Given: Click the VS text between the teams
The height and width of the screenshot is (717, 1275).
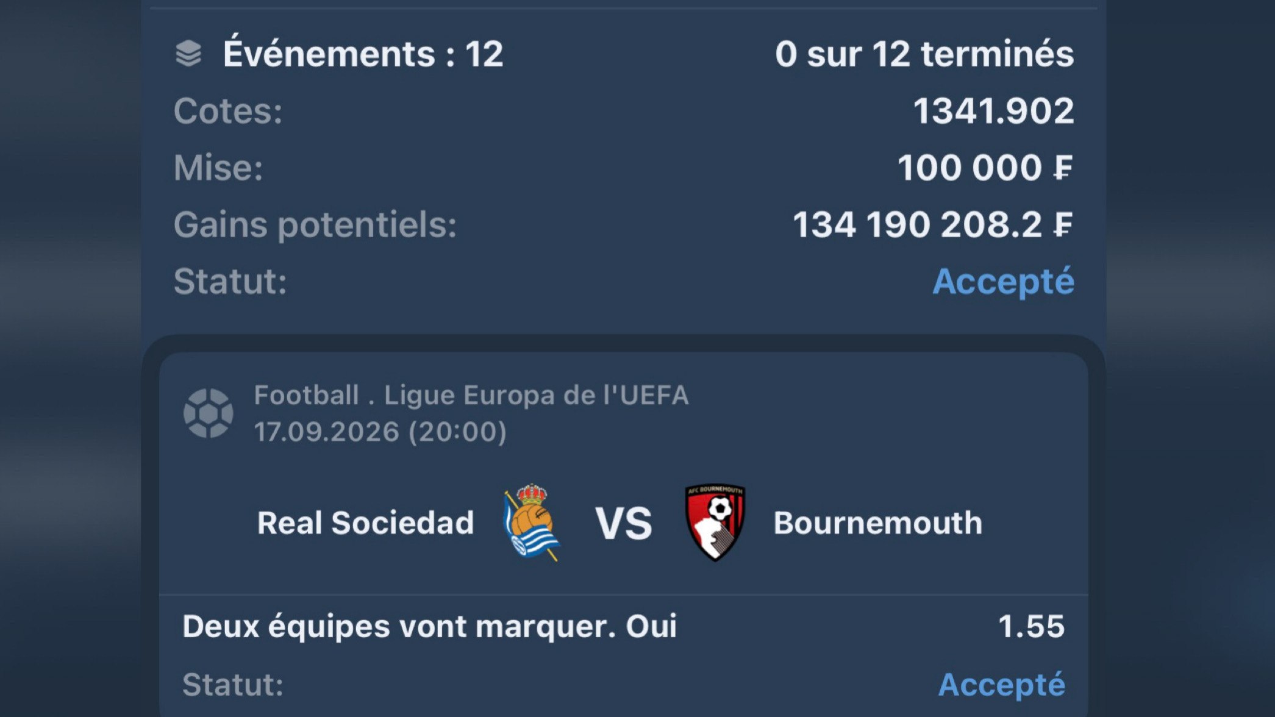Looking at the screenshot, I should [x=624, y=524].
